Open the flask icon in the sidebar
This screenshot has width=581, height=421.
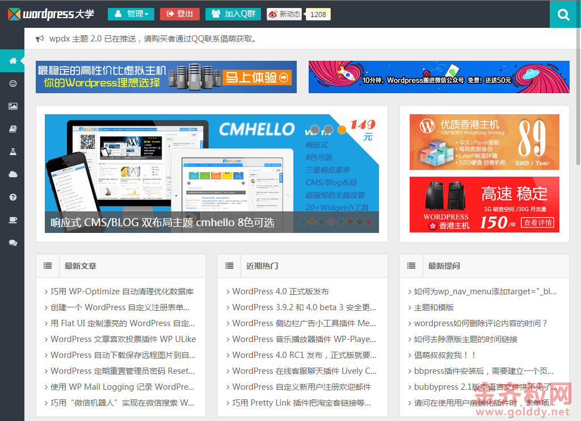coord(12,152)
